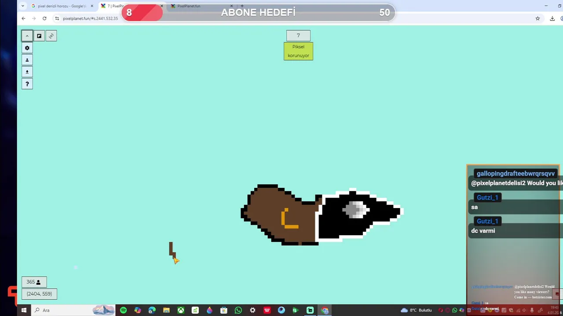The width and height of the screenshot is (563, 316).
Task: Open the help question mark button
Action: (x=27, y=84)
